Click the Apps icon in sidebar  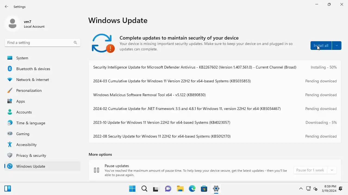[x=10, y=101]
